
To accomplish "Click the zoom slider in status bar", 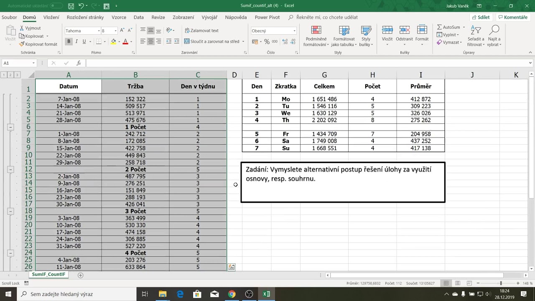I will point(501,283).
